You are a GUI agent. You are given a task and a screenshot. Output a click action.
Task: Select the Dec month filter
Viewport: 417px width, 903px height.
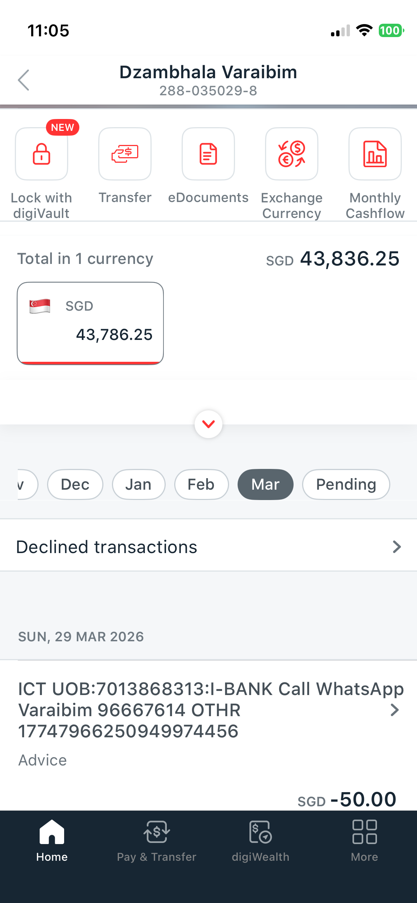[75, 484]
